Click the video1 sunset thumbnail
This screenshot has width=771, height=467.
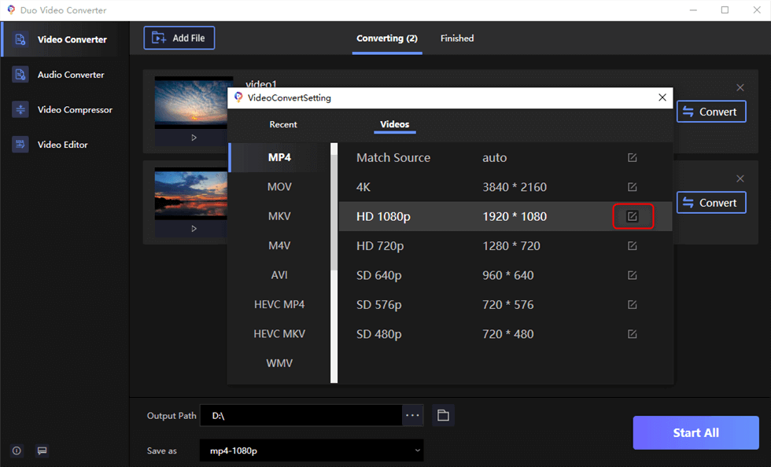191,103
